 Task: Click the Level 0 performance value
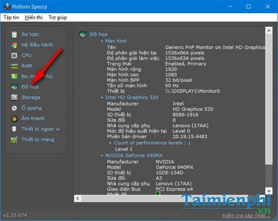(x=181, y=131)
